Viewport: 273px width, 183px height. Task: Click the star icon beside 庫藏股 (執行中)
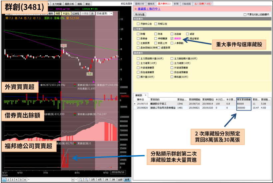[136, 9]
